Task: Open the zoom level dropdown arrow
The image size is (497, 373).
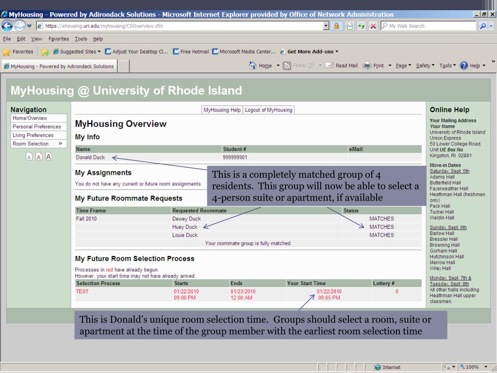Action: pos(485,367)
